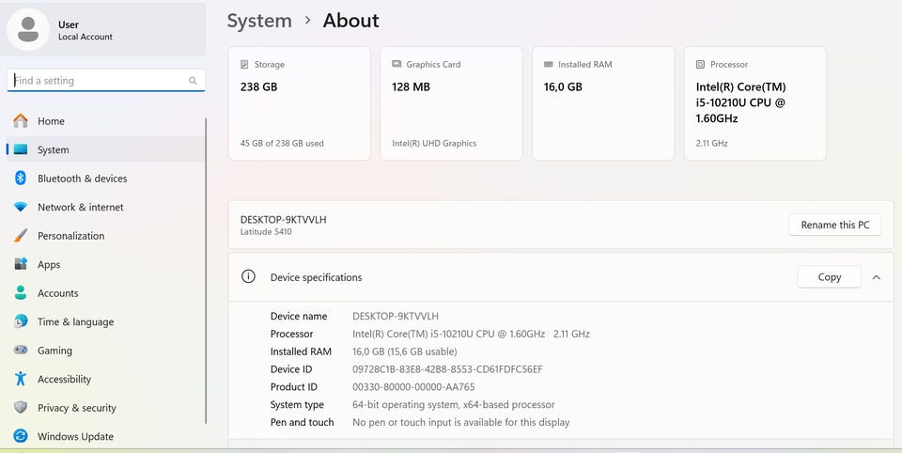
Task: Click the search magnifier icon in Find a setting
Action: click(193, 81)
